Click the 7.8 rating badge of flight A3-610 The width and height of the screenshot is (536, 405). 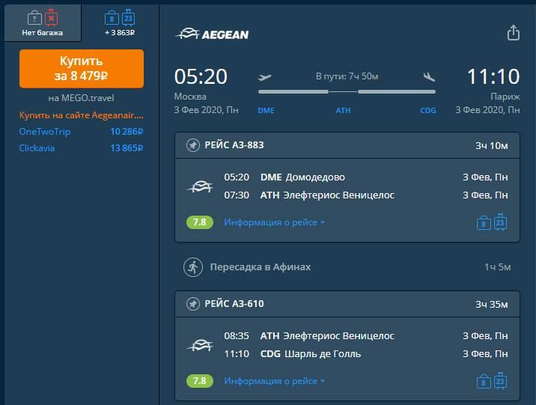200,381
